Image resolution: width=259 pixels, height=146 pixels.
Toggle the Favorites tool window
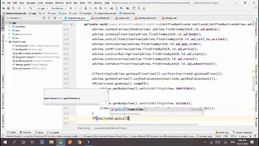[x=3, y=121]
